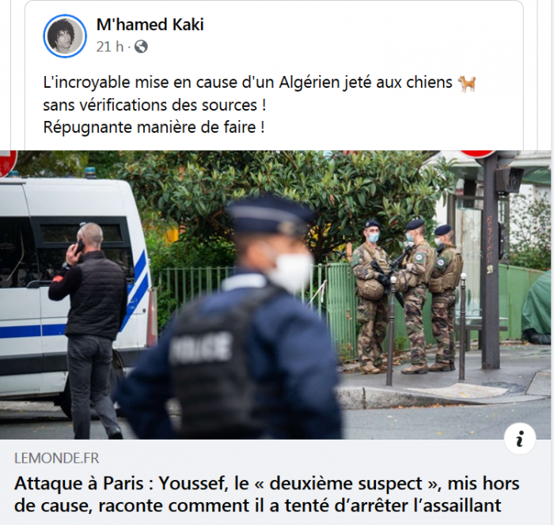Click the dog emoji in the post
Screen dimensions: 554x525
467,83
